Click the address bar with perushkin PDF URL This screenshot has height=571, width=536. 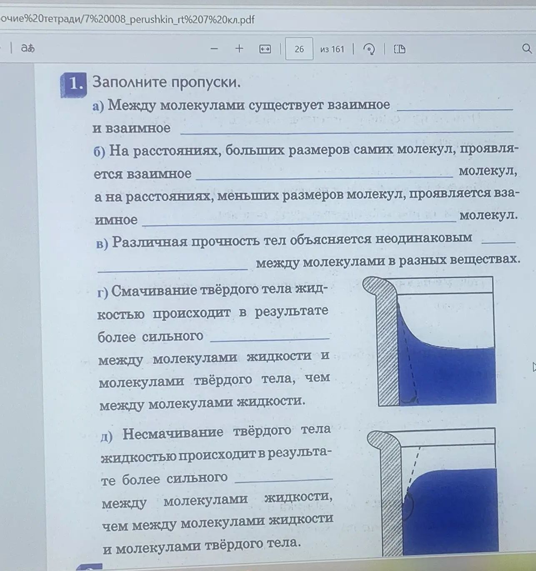[x=127, y=20]
